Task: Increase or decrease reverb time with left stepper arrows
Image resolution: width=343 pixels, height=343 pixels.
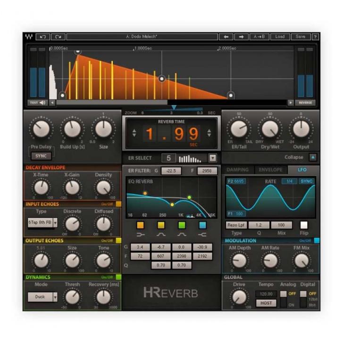Action: (134, 133)
